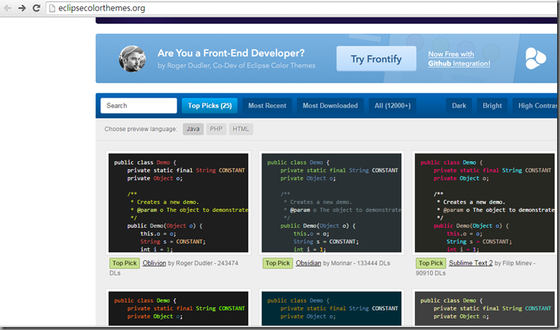Open the Obsidian theme link

308,263
